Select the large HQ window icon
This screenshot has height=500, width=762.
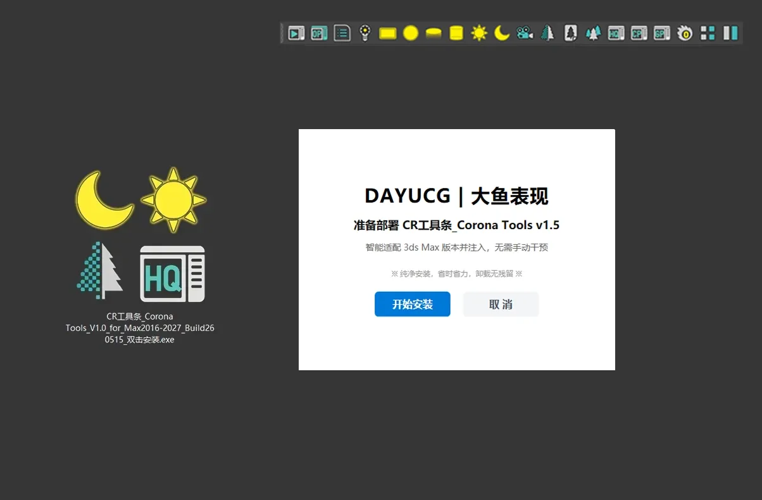173,273
